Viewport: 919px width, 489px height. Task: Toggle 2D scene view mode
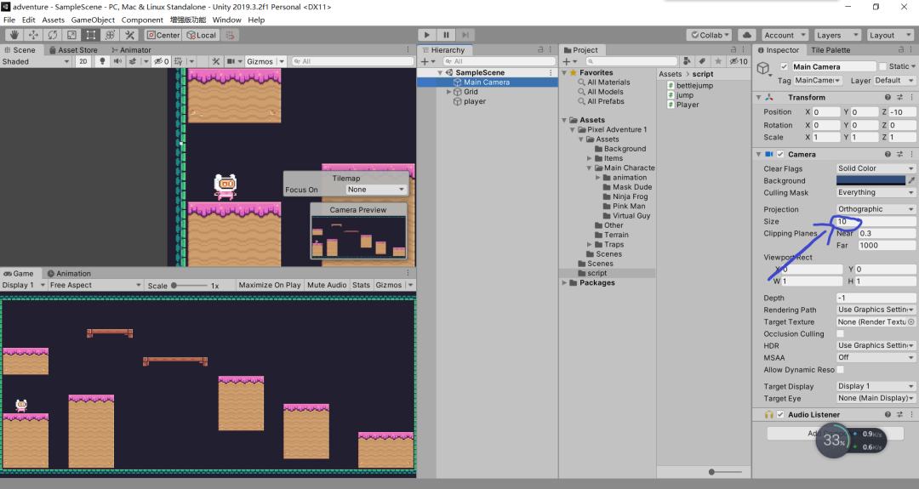pyautogui.click(x=83, y=61)
